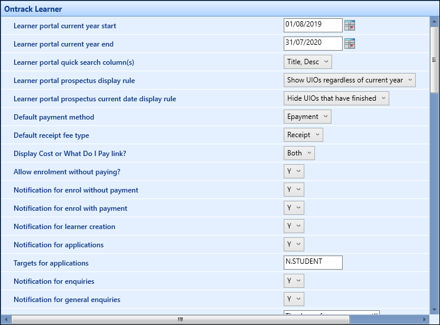
Task: Select 'Learner portal quick search column(s)' label
Action: coord(74,62)
